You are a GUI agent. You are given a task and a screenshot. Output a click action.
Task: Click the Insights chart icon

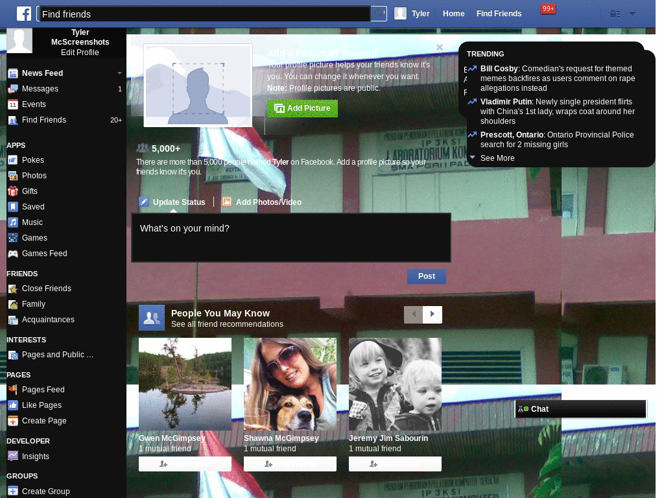click(13, 456)
